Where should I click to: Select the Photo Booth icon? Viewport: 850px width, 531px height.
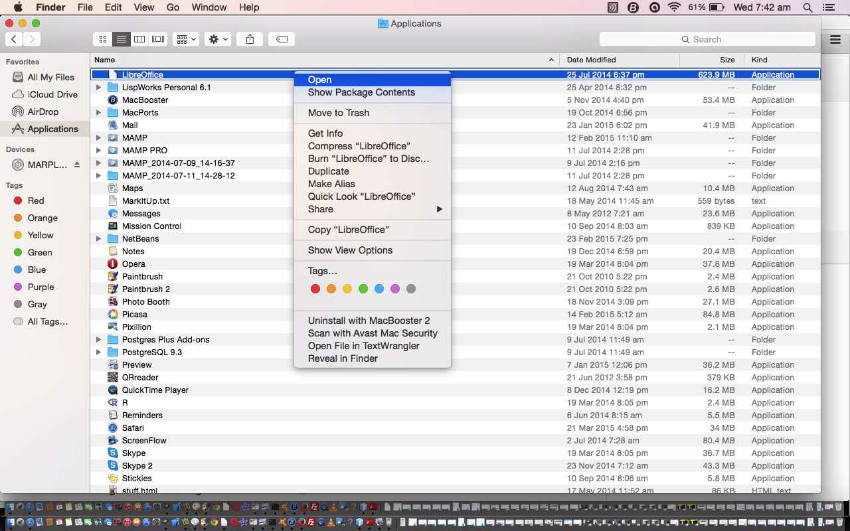pyautogui.click(x=113, y=301)
